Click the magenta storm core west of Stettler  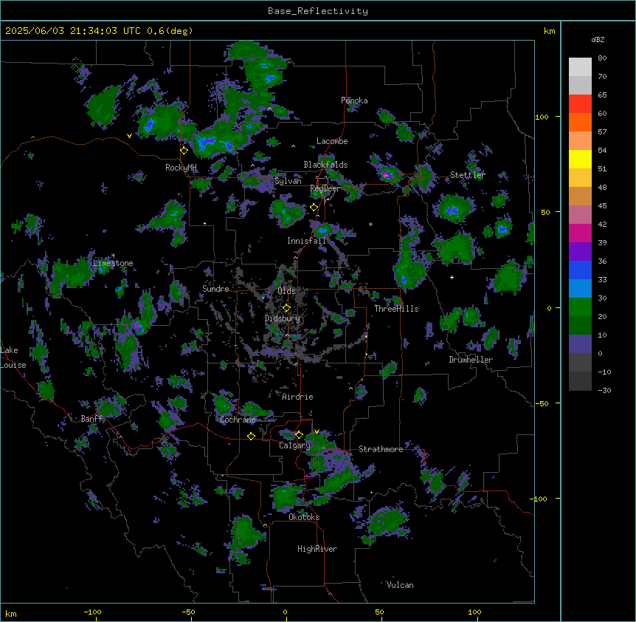coord(387,175)
